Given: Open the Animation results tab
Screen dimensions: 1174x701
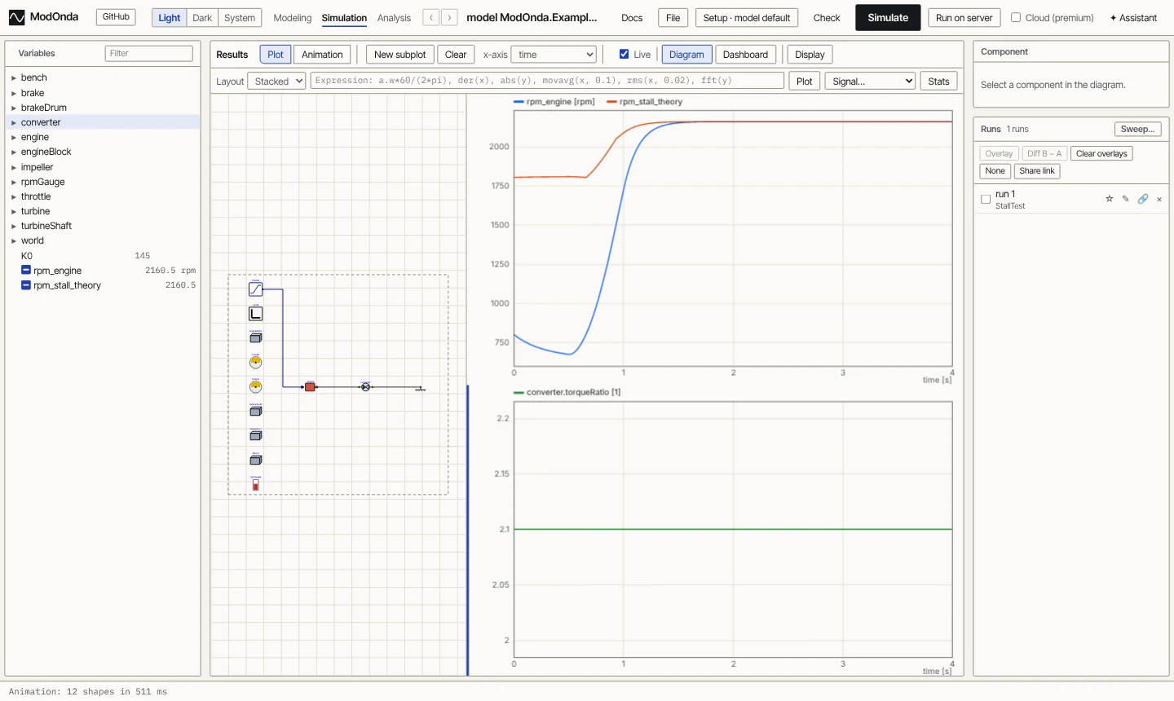Looking at the screenshot, I should point(322,55).
